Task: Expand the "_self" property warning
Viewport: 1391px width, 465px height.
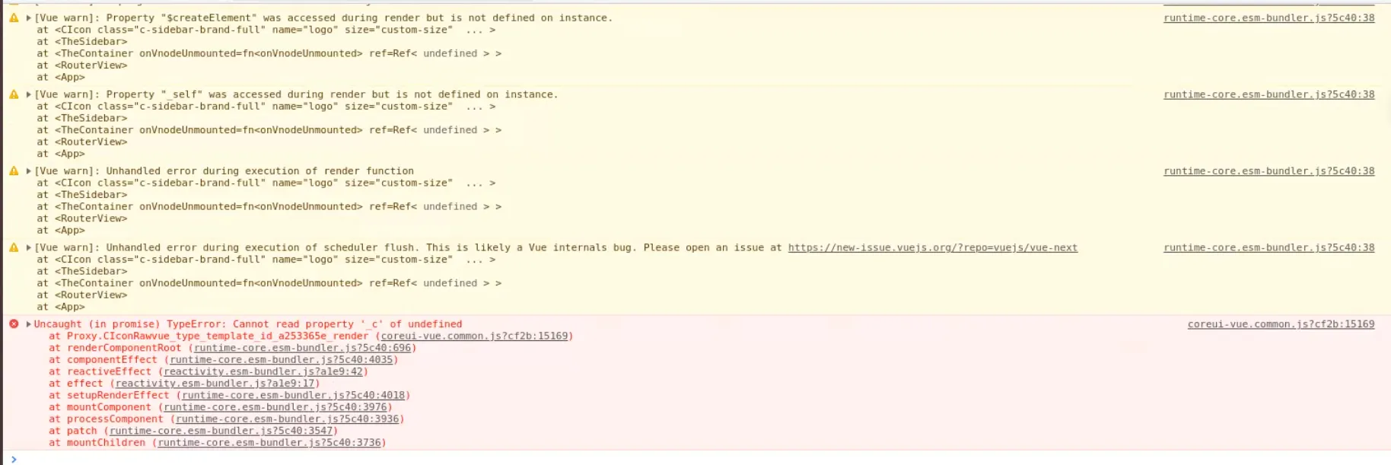Action: coord(29,94)
